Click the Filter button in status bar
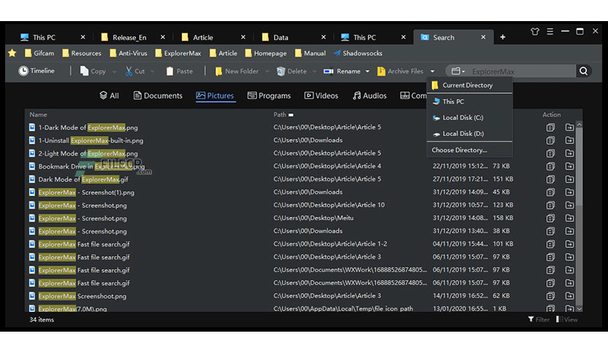The image size is (608, 352). pyautogui.click(x=539, y=319)
